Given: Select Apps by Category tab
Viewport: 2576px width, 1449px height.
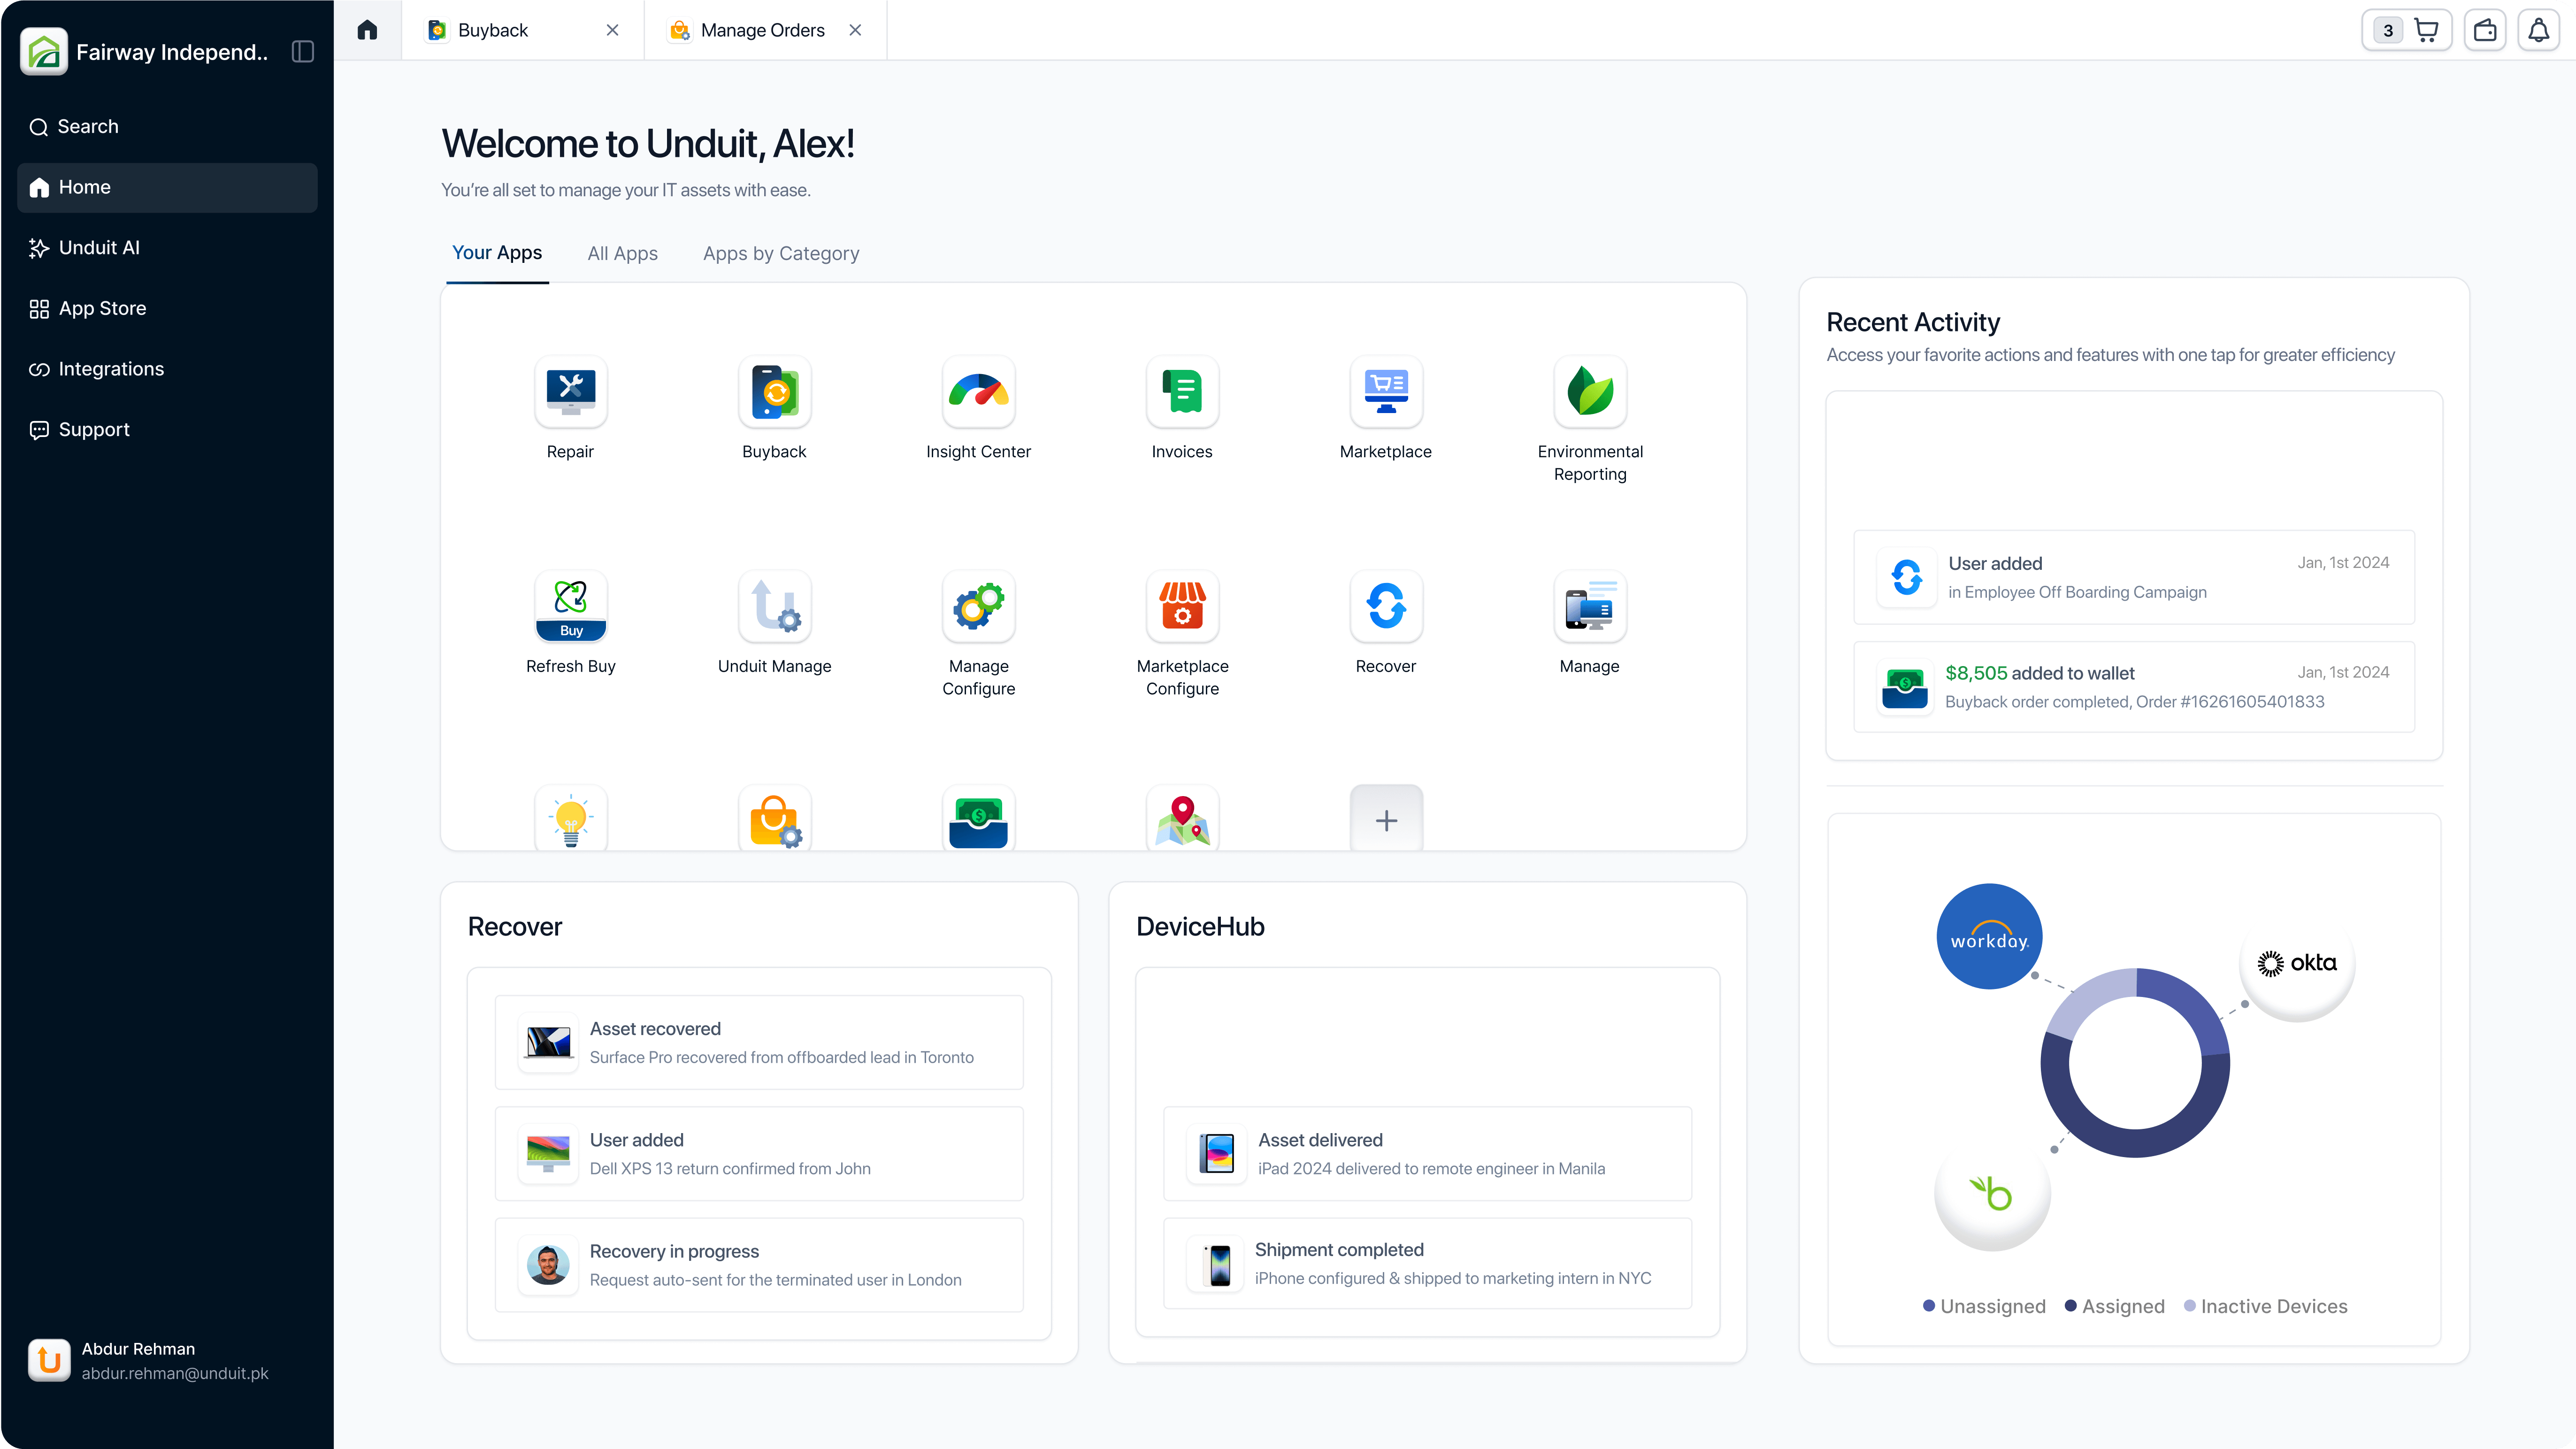Looking at the screenshot, I should (781, 254).
